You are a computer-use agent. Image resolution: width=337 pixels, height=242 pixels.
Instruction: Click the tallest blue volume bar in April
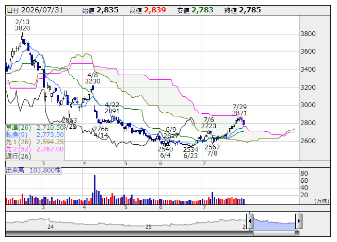tap(94, 189)
